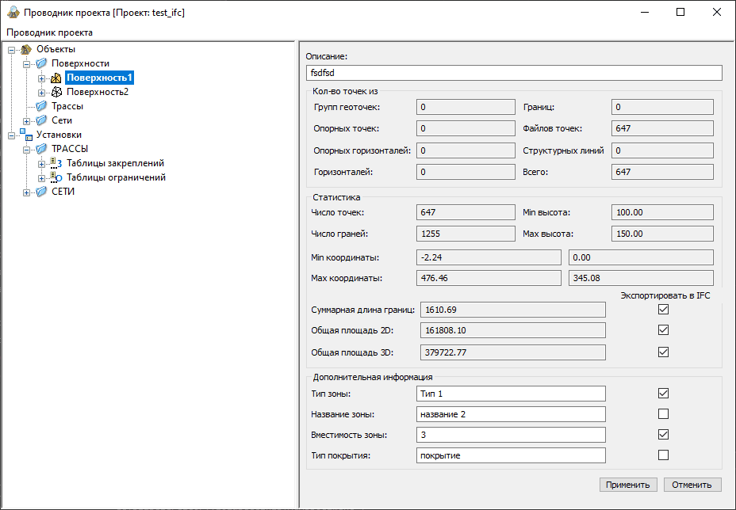This screenshot has width=736, height=510.
Task: Expand the Сети node under Объекты
Action: click(x=27, y=121)
